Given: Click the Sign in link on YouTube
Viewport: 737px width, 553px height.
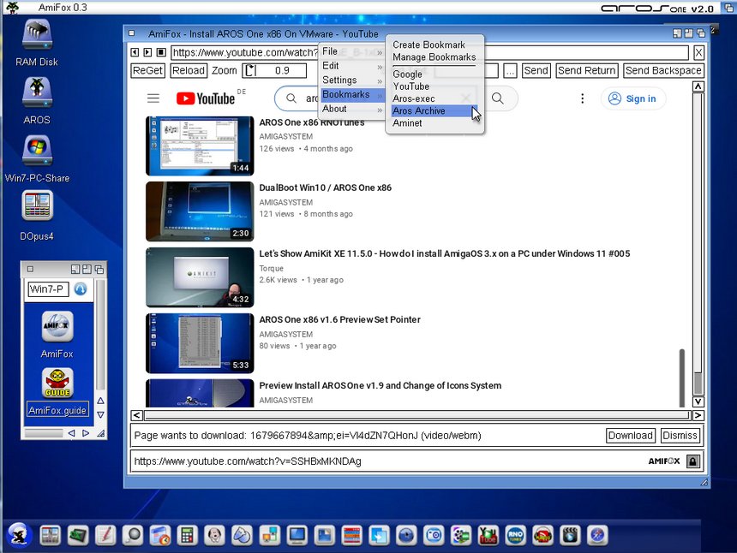Looking at the screenshot, I should (632, 98).
